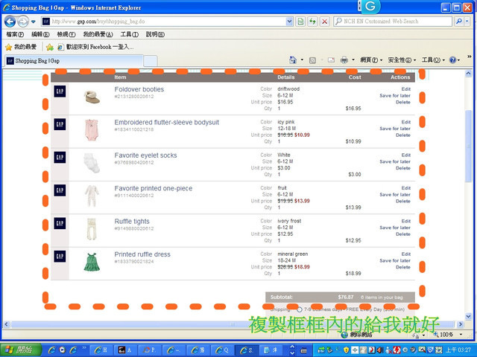Click the Internet Explorer quick launch icon

52,350
